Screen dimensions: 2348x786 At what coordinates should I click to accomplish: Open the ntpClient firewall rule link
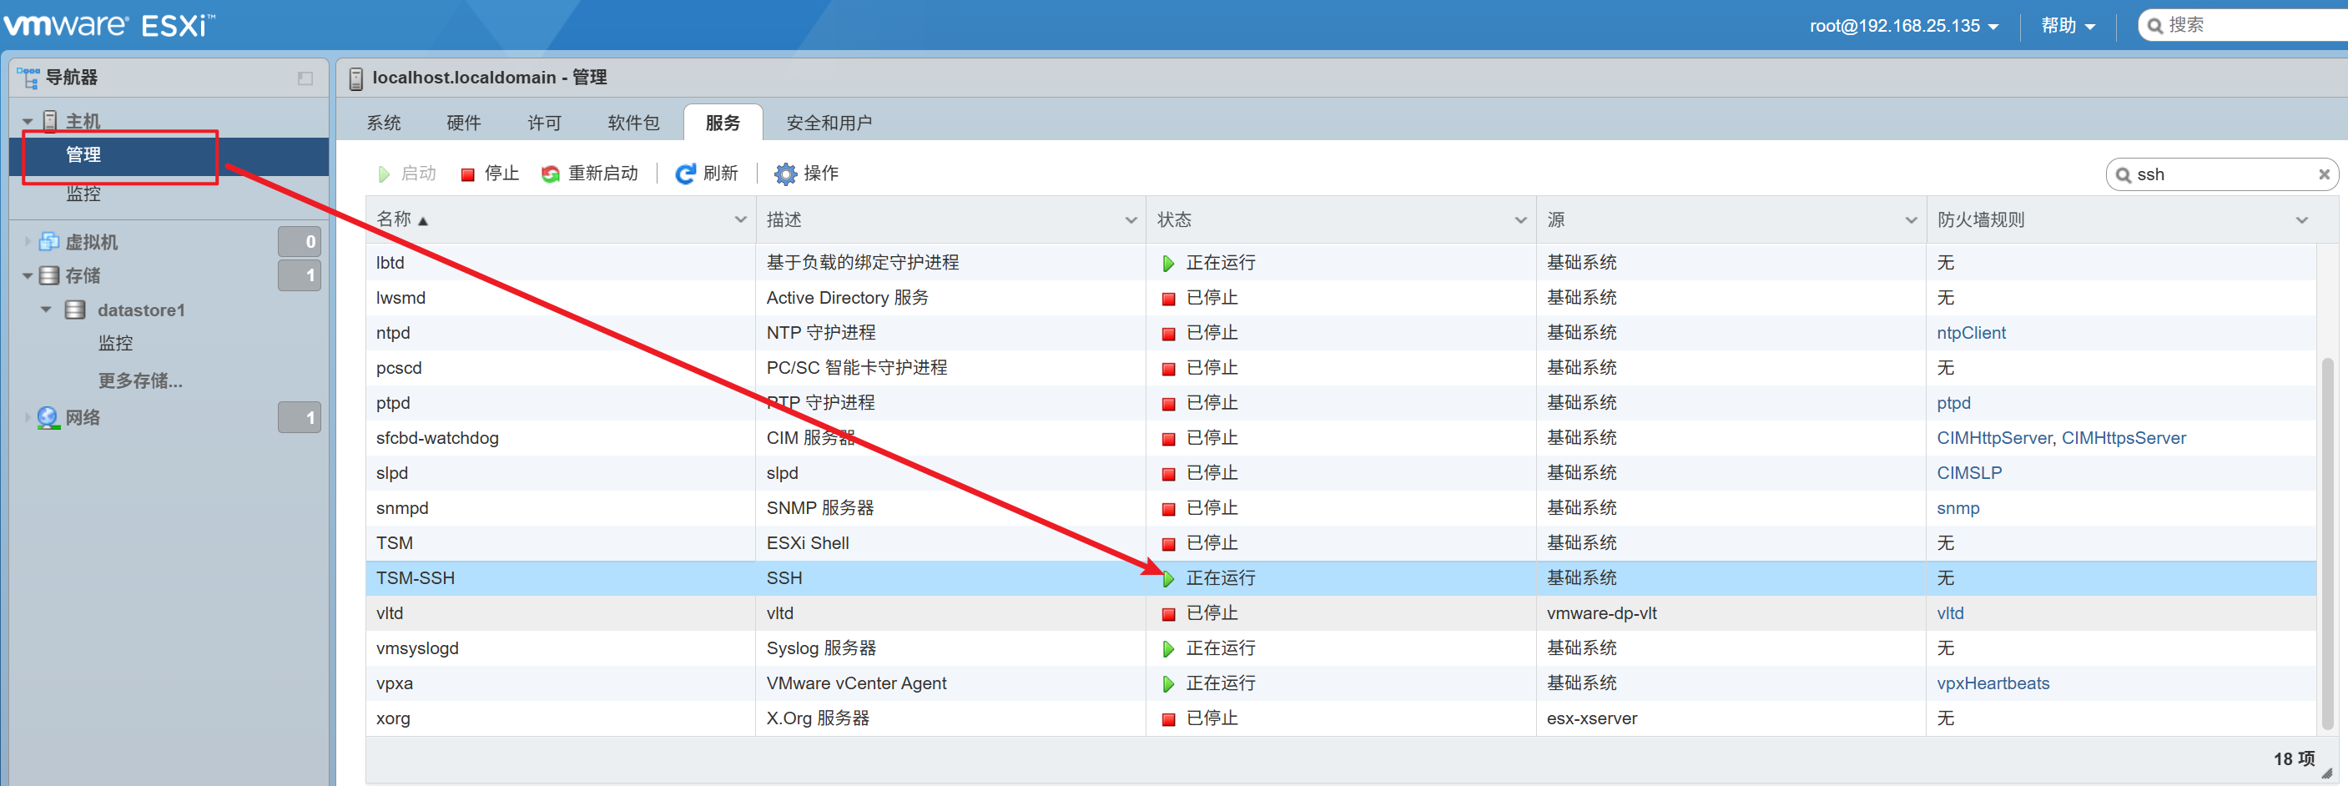pos(1971,333)
